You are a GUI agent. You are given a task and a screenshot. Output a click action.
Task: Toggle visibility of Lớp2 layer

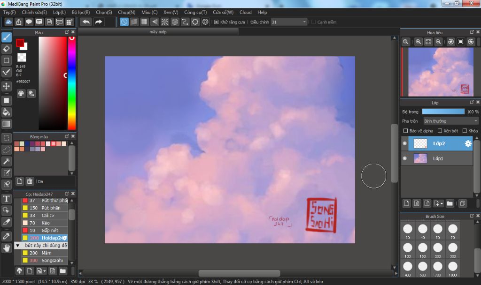click(404, 143)
